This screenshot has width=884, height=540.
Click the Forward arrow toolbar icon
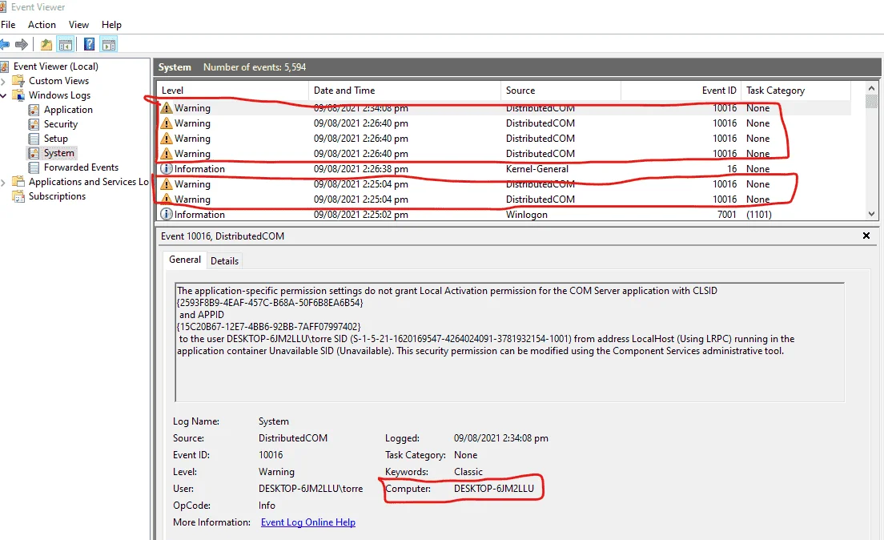tap(22, 44)
